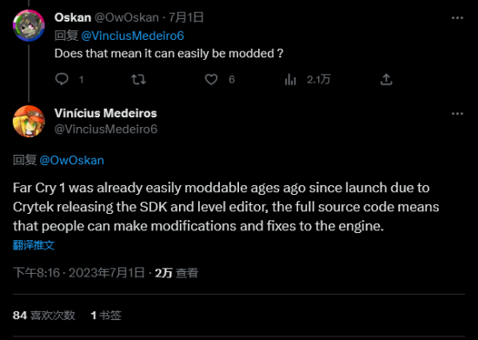Share Oskan's tweet via upload icon
478x340 pixels.
pos(386,80)
